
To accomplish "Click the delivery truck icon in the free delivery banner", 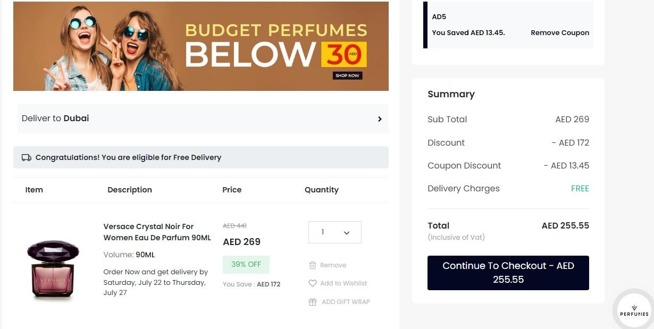I will (27, 157).
